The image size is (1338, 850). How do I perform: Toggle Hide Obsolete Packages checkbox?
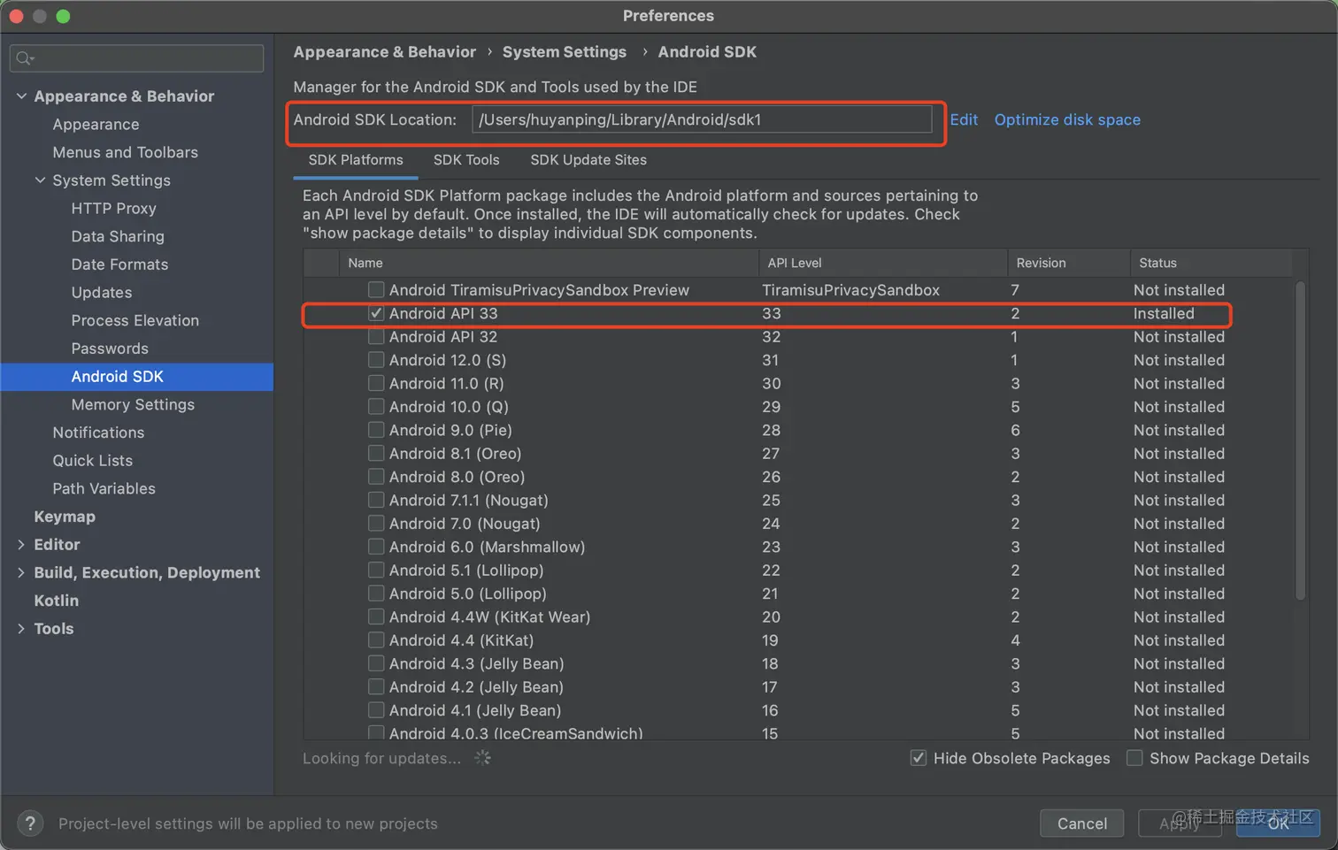pos(919,758)
